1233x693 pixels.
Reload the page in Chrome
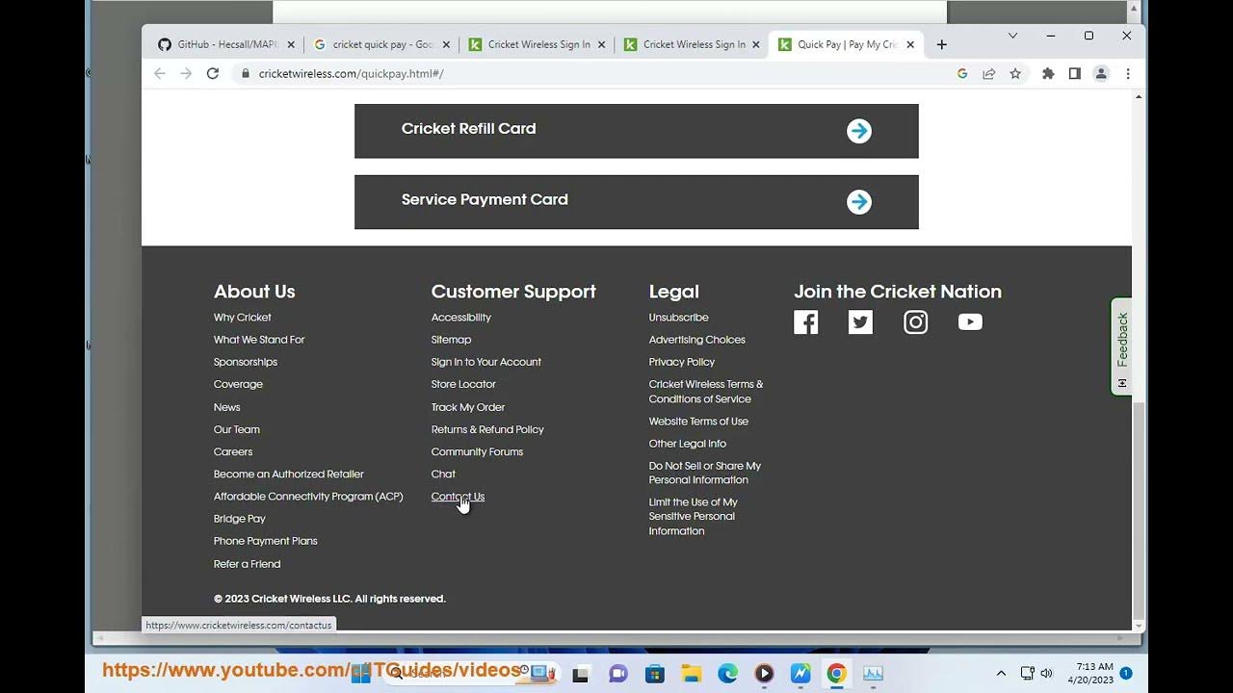(213, 73)
